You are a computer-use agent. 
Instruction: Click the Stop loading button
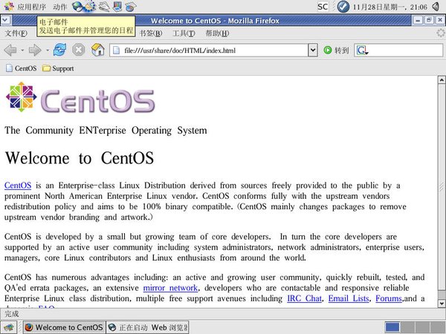[x=79, y=50]
